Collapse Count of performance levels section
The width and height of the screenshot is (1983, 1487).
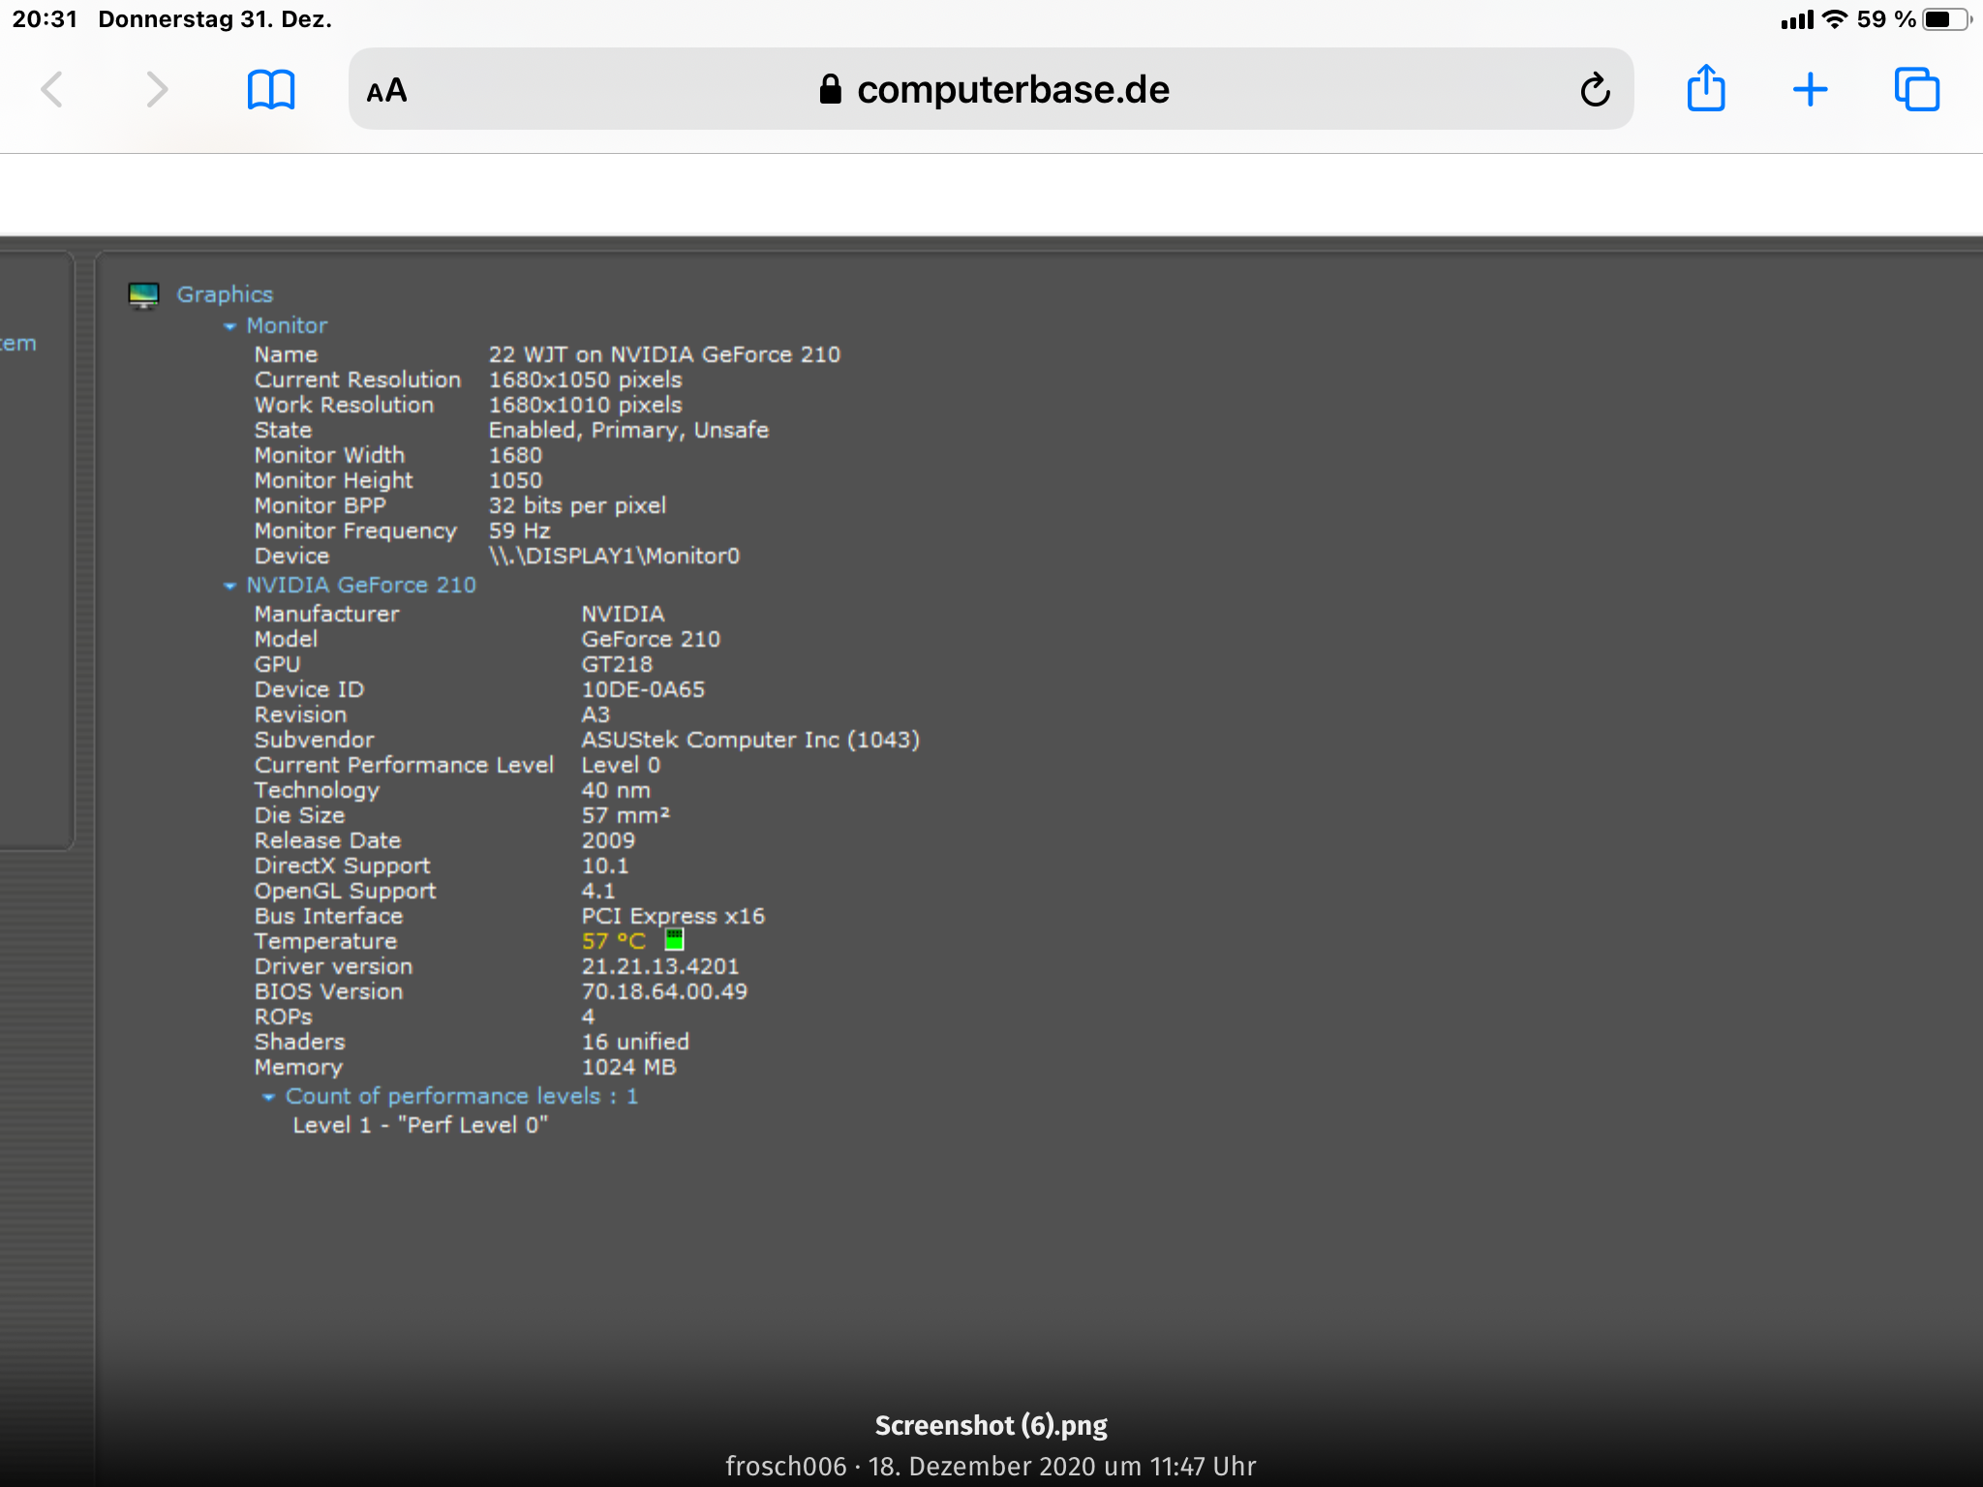click(268, 1097)
